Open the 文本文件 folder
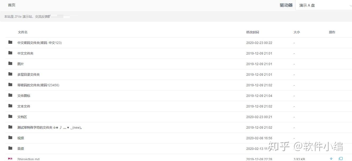352x161 pixels. point(24,106)
